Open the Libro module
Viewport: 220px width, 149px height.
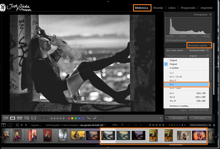pyautogui.click(x=172, y=8)
